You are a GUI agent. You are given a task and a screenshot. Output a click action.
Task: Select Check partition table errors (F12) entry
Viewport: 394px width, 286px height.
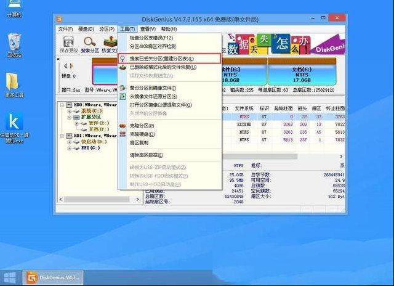pyautogui.click(x=170, y=38)
